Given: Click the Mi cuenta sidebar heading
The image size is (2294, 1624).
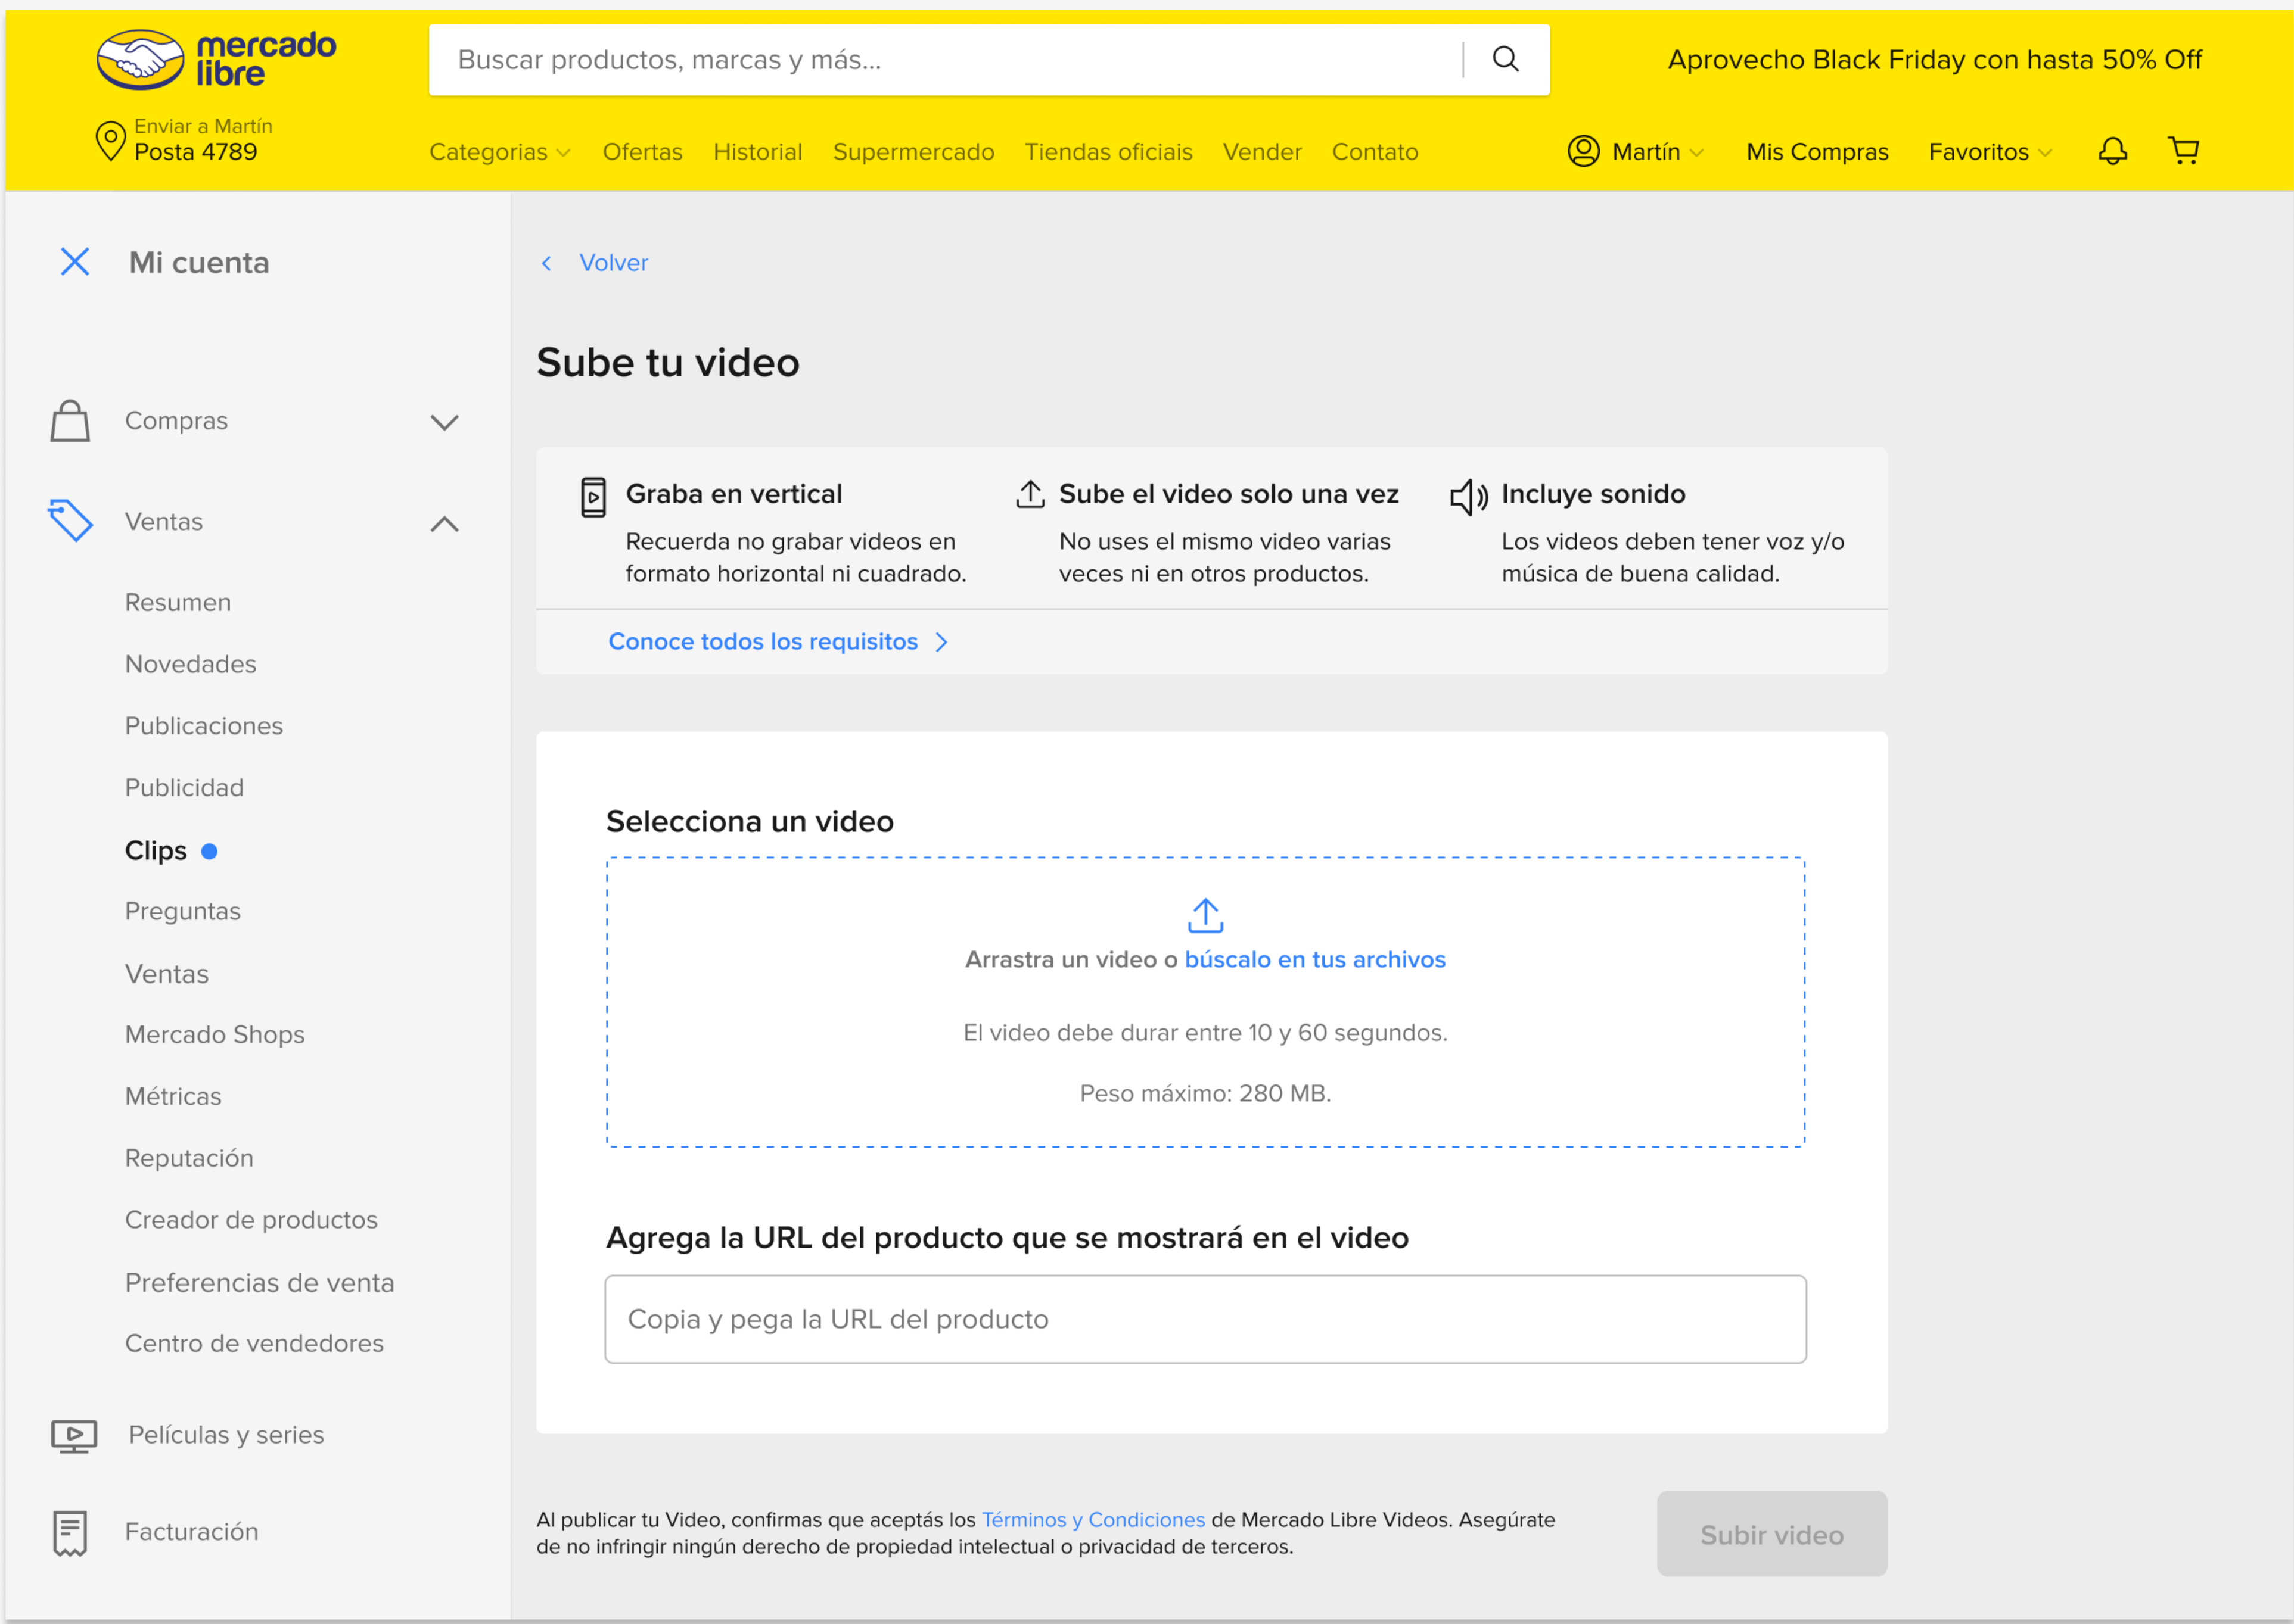Looking at the screenshot, I should (x=199, y=263).
